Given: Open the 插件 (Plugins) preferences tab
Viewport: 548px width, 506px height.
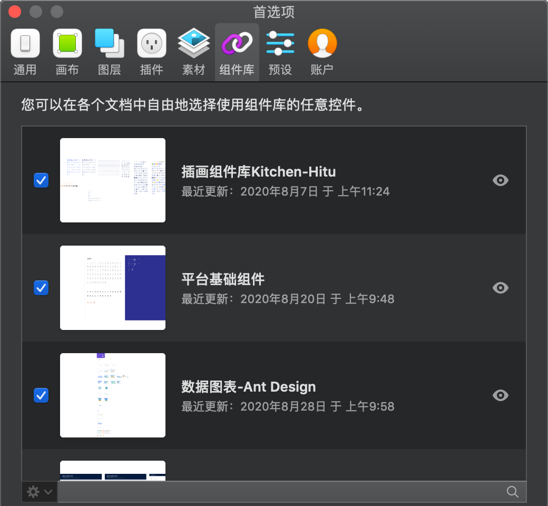Looking at the screenshot, I should (x=151, y=52).
